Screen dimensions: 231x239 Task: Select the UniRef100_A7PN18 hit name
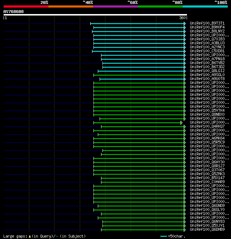(x=207, y=59)
